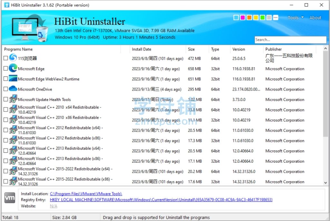The image size is (330, 221).
Task: Select the yellow theme swatch
Action: pos(256,17)
